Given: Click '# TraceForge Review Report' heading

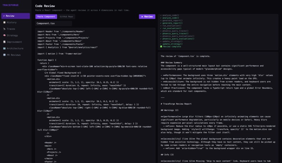Looking at the screenshot, I should (x=176, y=104).
